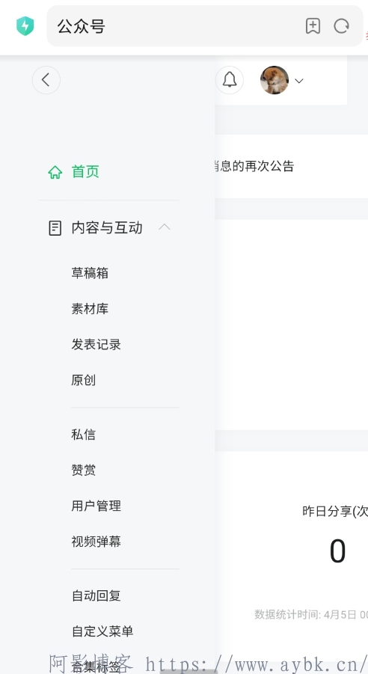Open the announcement link ending 再次公告
This screenshot has height=674, width=368.
tap(254, 166)
